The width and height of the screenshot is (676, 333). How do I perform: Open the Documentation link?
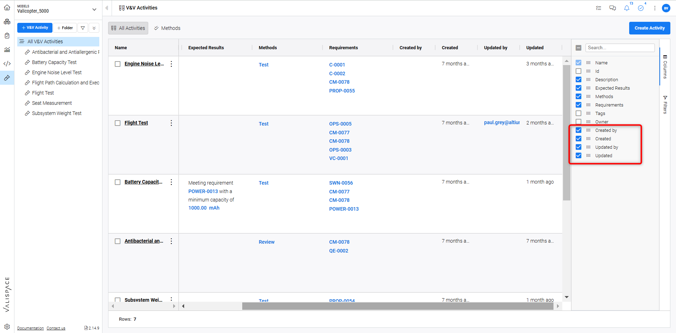pyautogui.click(x=31, y=328)
